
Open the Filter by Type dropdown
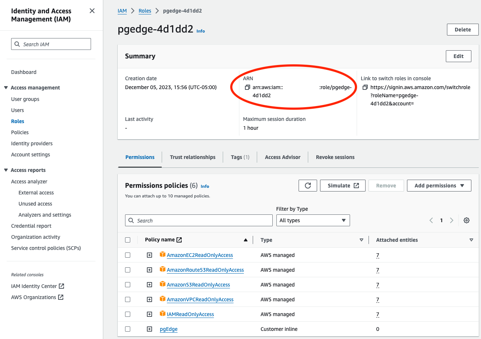tap(313, 220)
